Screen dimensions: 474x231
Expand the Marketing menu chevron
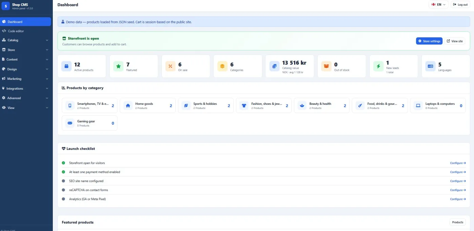tap(47, 79)
